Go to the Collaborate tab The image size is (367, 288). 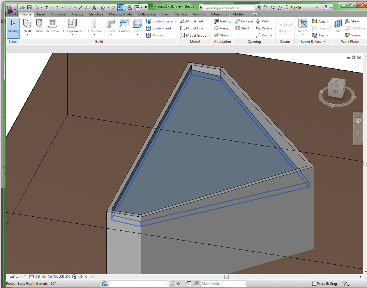(147, 14)
